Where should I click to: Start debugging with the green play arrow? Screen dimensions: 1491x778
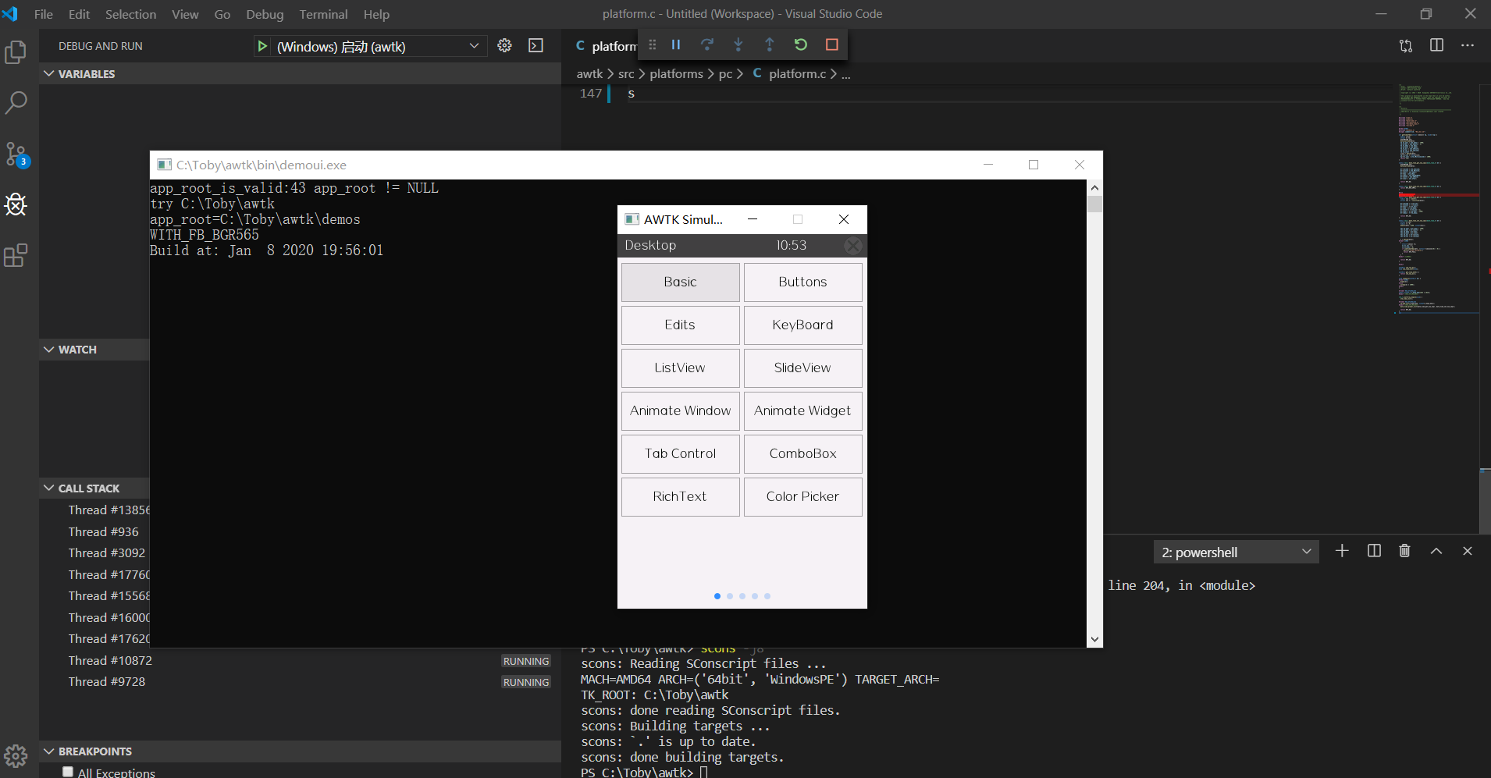point(262,46)
